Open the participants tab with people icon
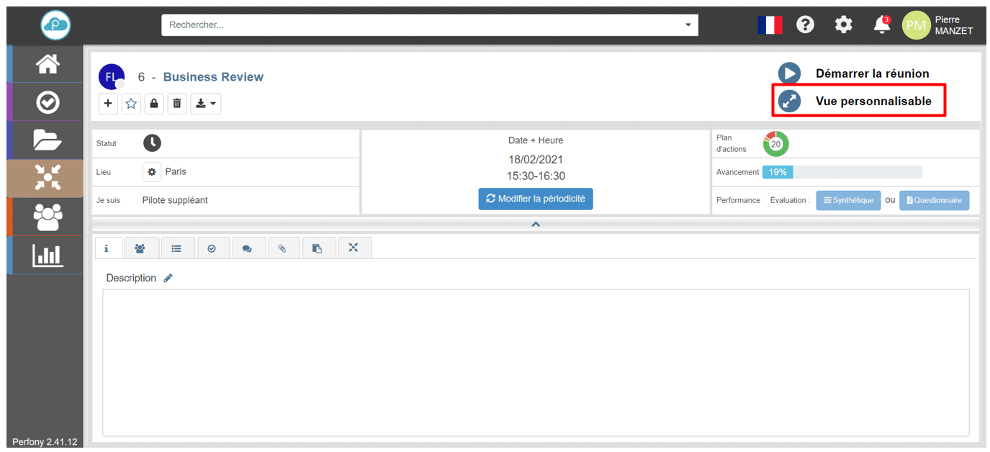Viewport: 990px width, 452px height. pos(140,248)
